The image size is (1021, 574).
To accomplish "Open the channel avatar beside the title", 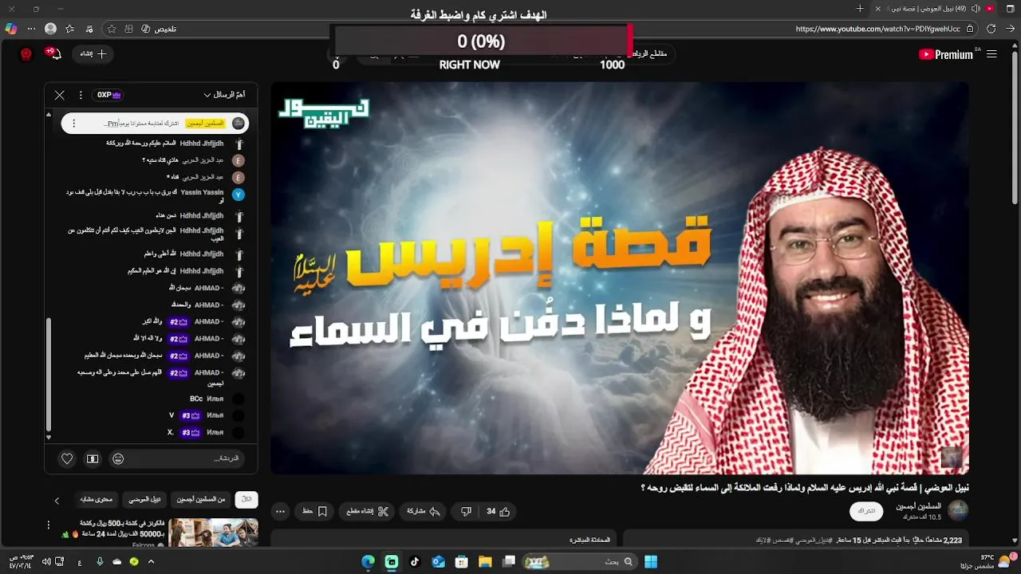I will point(958,510).
